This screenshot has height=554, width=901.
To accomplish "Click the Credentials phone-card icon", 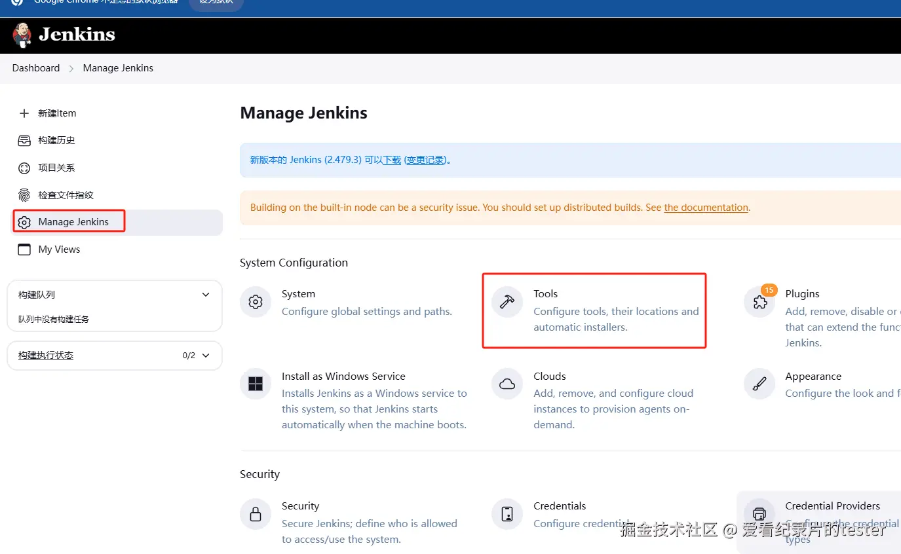I will [507, 514].
